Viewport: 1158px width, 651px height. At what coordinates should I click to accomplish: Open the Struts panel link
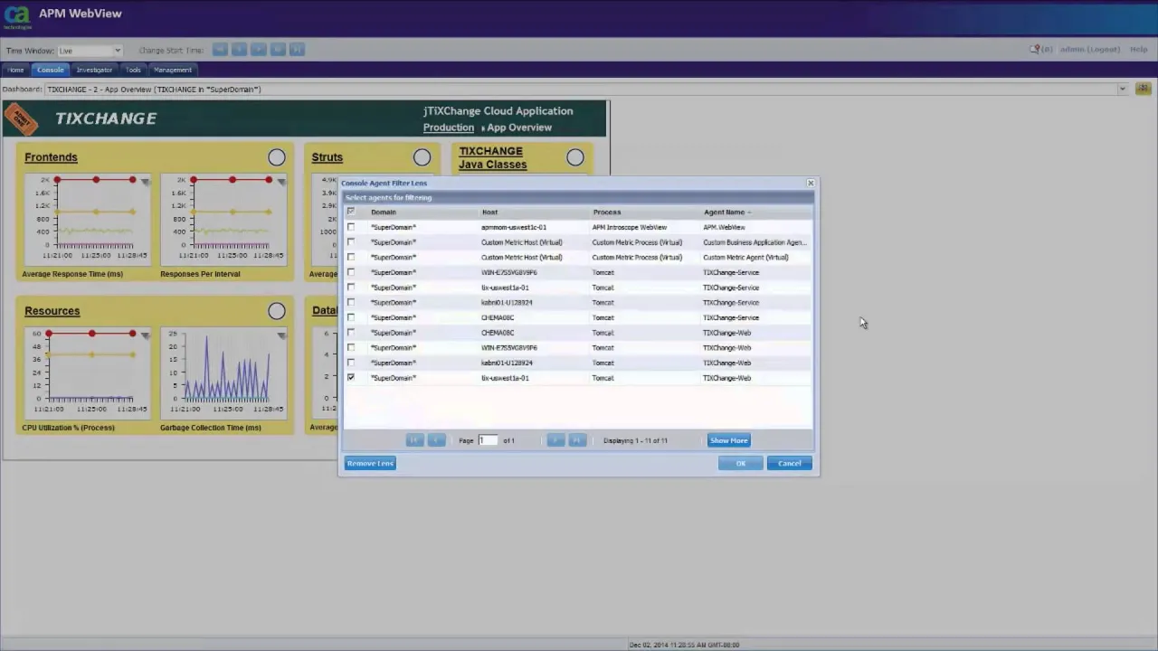tap(327, 157)
